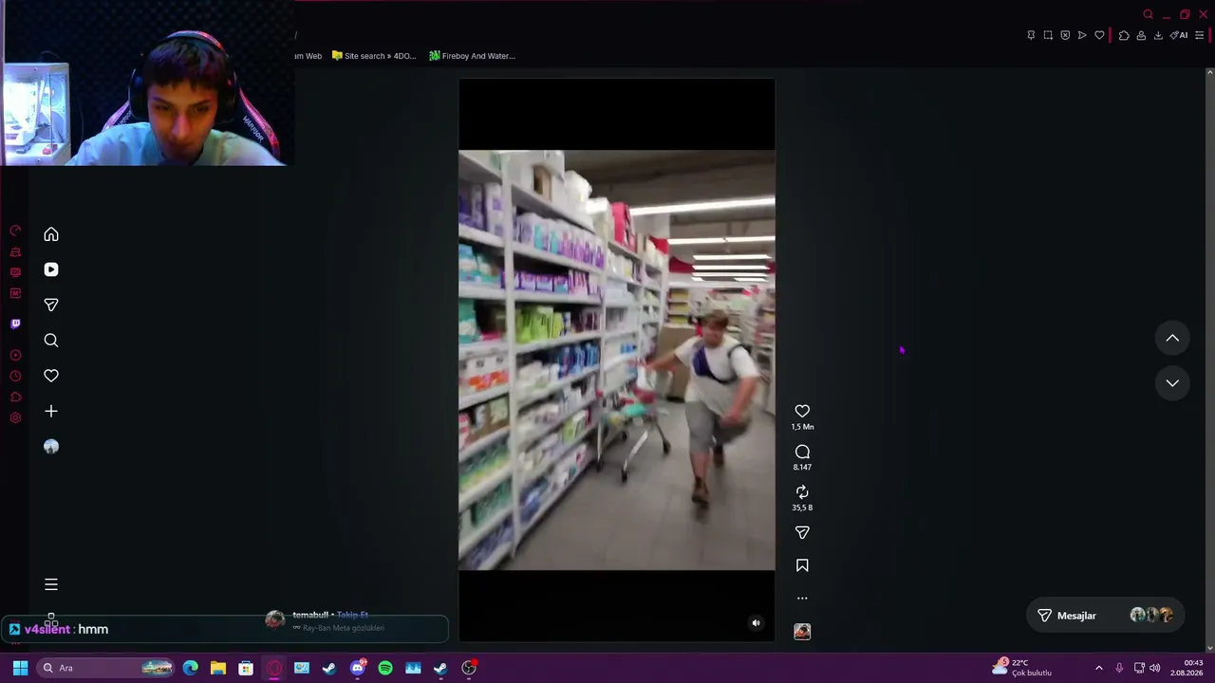
Task: Open Microsoft Store from the taskbar
Action: point(246,668)
